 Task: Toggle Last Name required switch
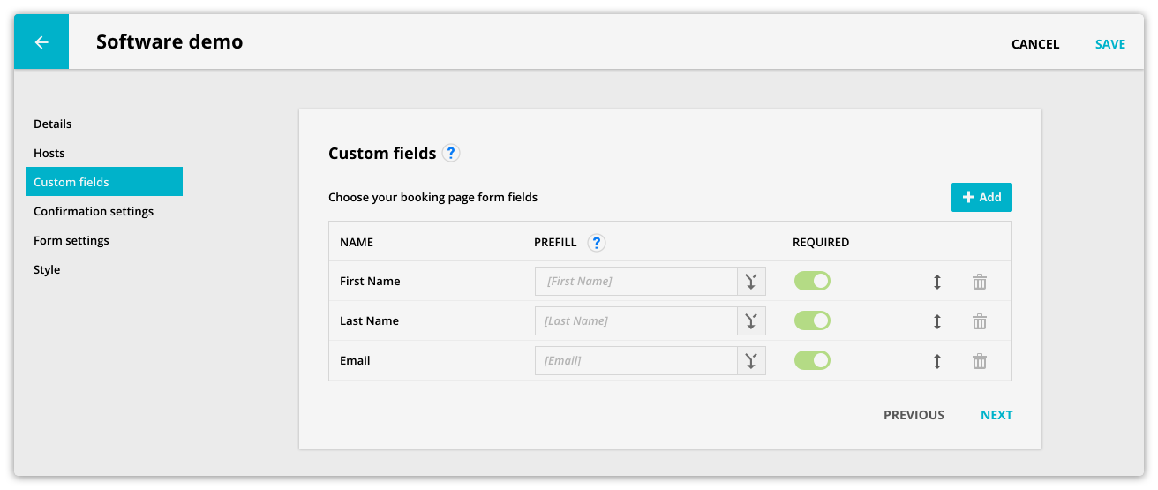(x=812, y=320)
